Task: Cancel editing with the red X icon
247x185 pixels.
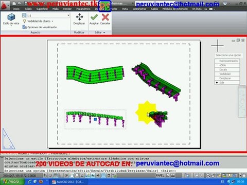Action: pos(105,17)
